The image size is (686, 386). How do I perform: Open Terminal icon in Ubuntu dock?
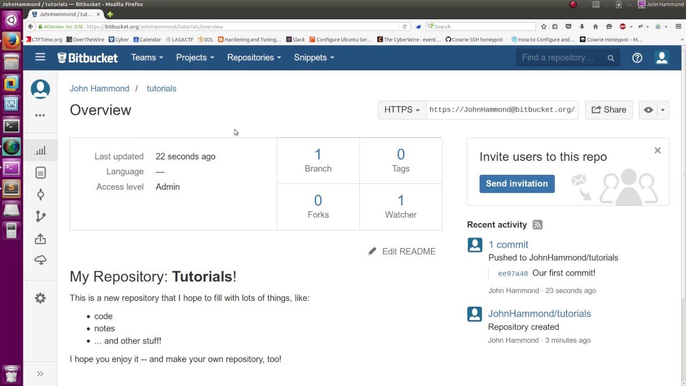11,125
